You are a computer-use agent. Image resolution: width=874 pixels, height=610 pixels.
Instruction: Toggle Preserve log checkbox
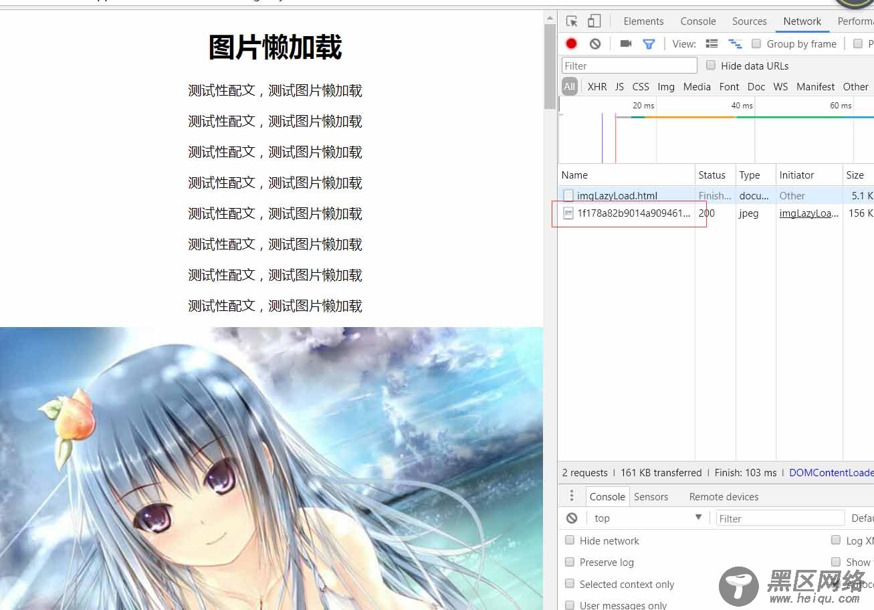570,561
